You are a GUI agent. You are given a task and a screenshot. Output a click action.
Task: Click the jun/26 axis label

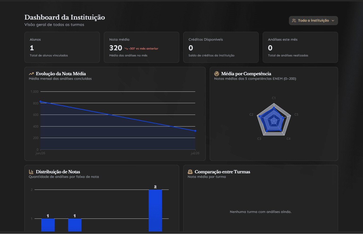(40, 153)
